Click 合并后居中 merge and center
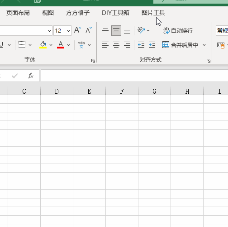 180,45
